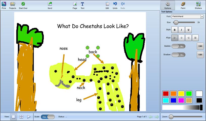The image size is (206, 121).
Task: Open the Projects gallery icon
Action: click(13, 4)
